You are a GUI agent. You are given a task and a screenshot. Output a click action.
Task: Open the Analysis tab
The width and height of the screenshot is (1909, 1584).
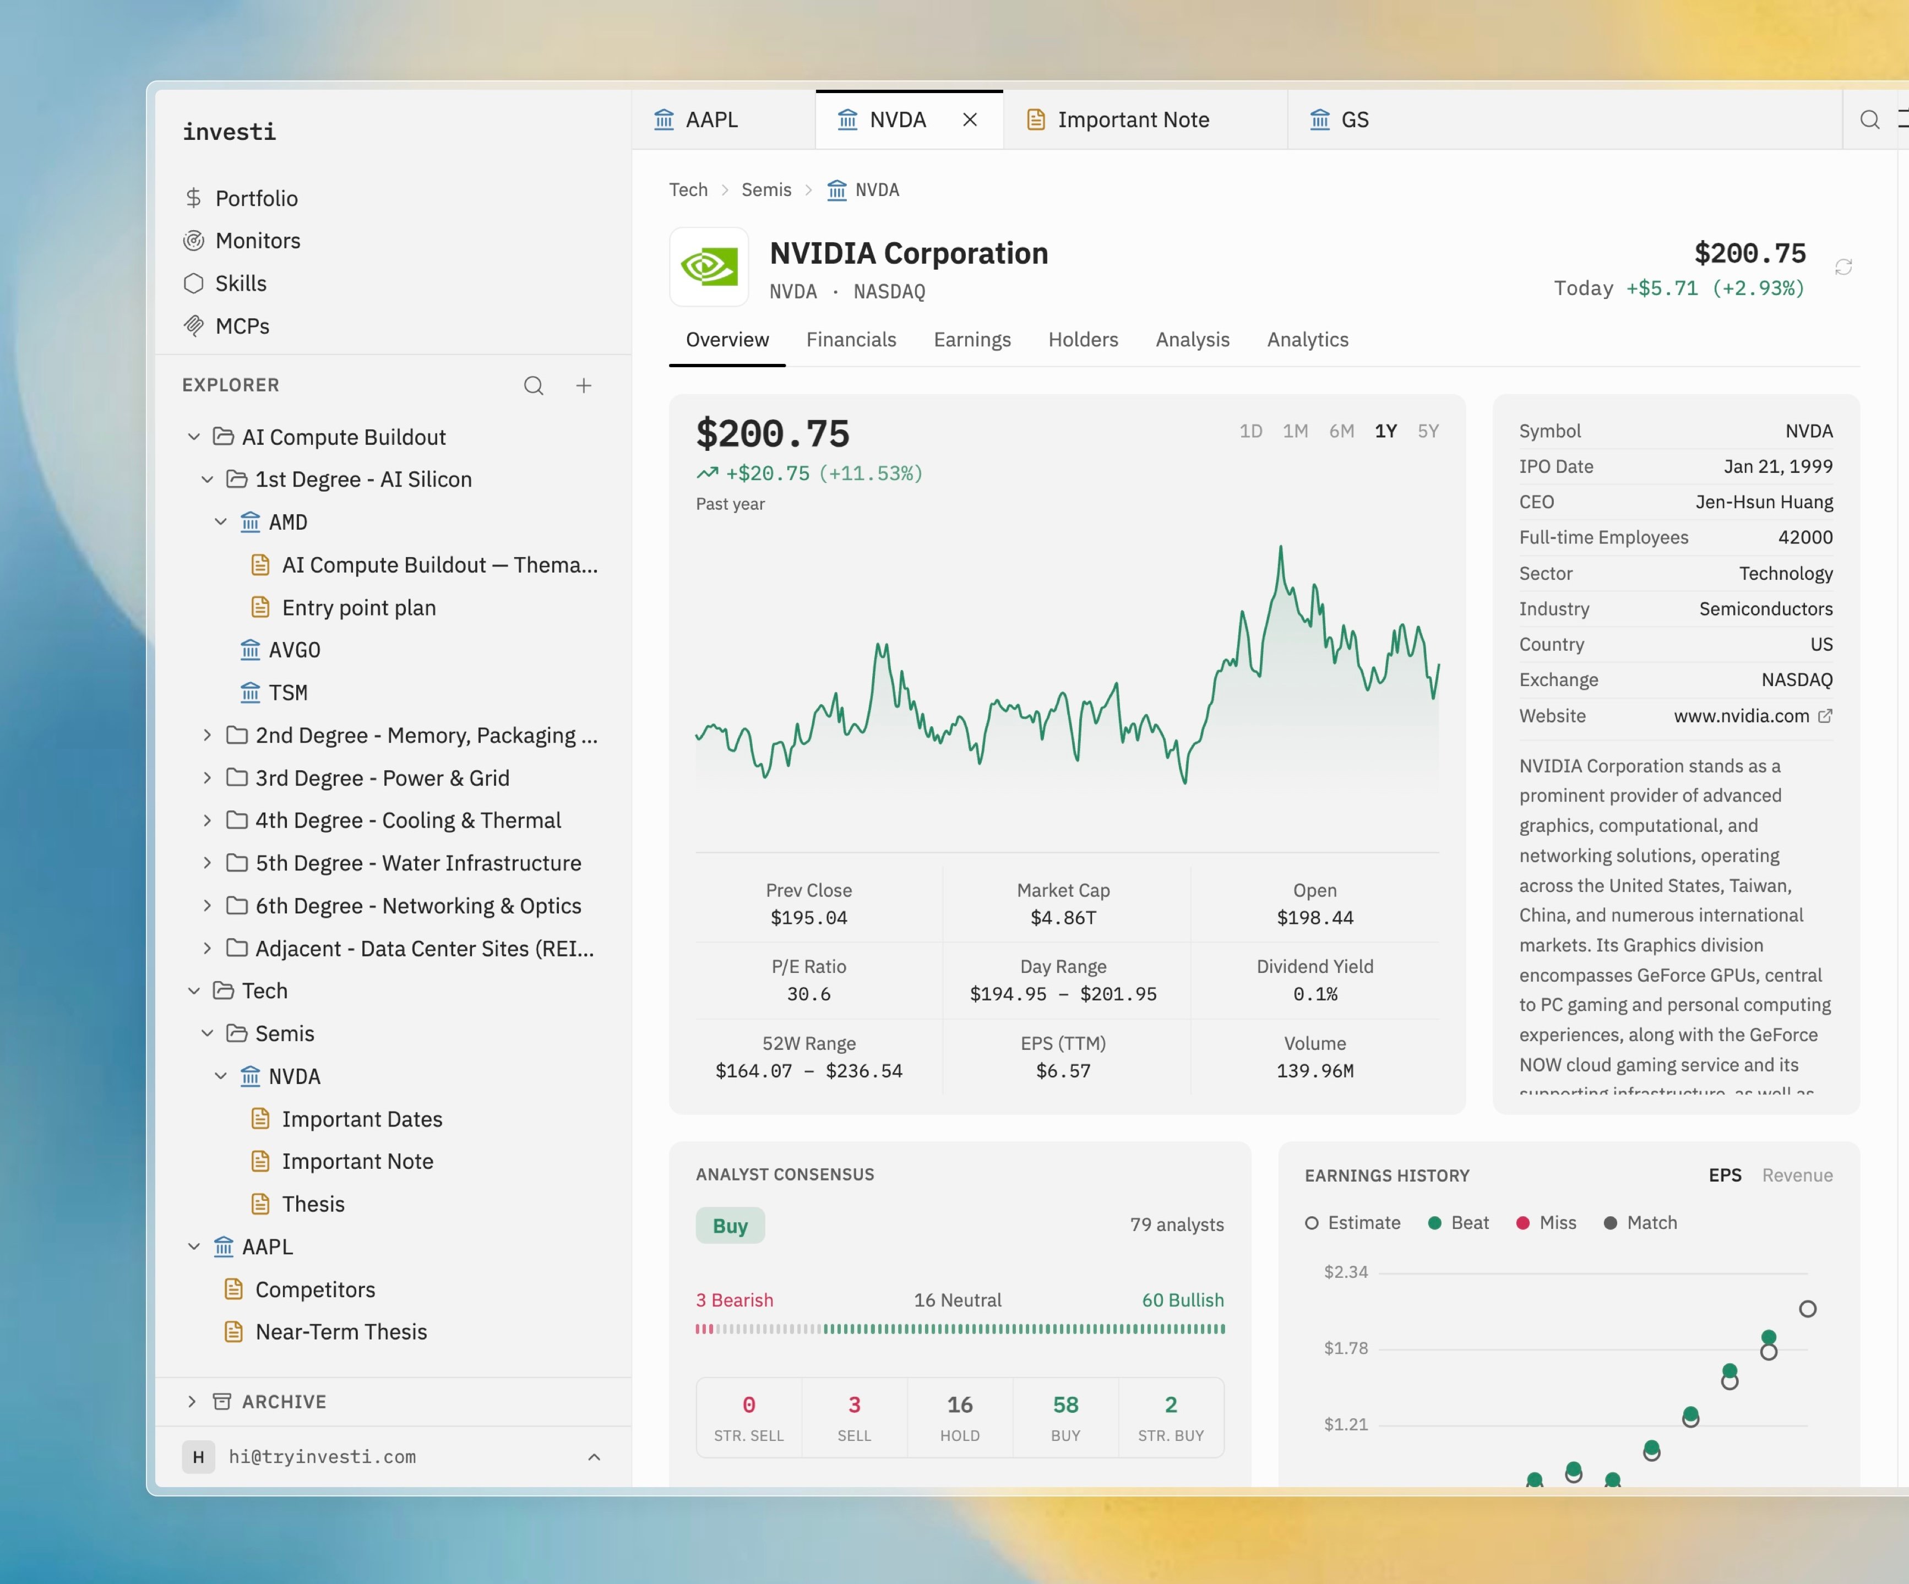(x=1192, y=340)
